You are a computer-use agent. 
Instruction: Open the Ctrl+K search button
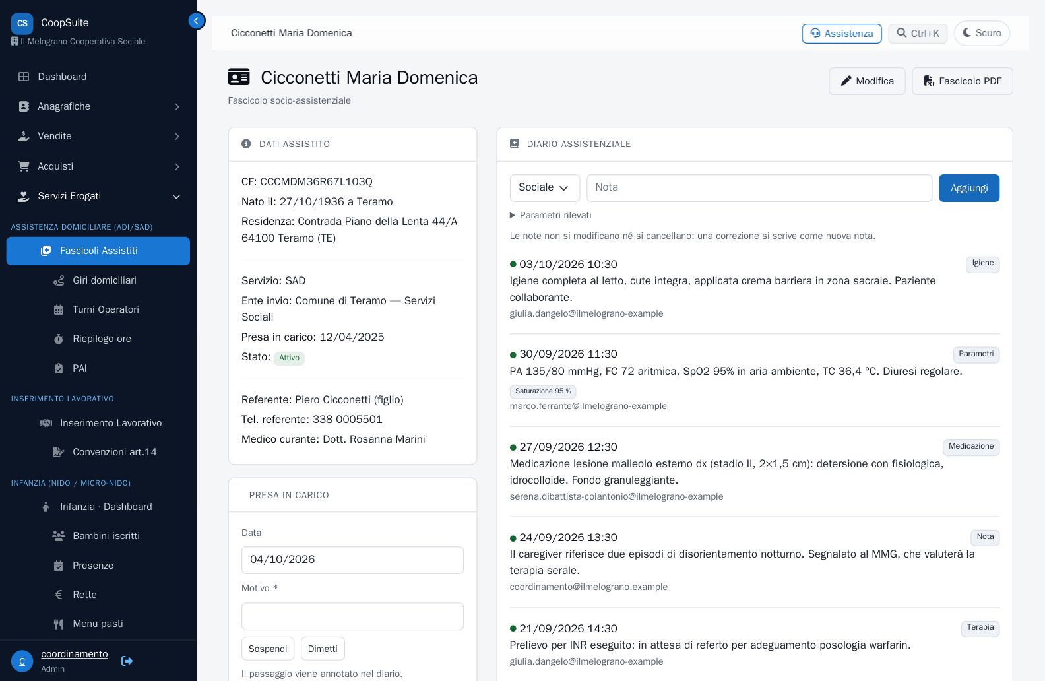click(918, 34)
